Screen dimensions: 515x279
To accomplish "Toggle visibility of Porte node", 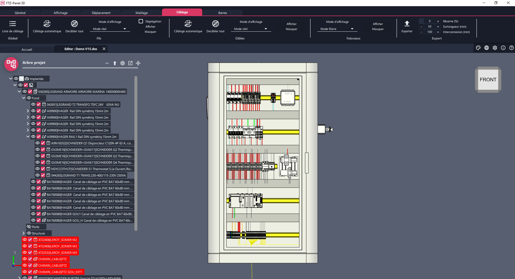I will point(29,227).
